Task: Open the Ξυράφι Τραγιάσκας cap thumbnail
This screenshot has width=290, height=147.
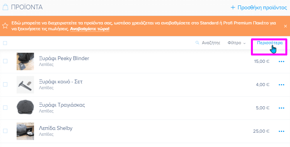Action: point(26,108)
